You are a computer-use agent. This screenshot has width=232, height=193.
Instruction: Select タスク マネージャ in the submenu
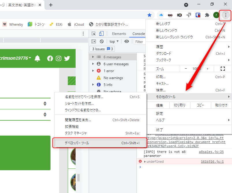(100, 133)
